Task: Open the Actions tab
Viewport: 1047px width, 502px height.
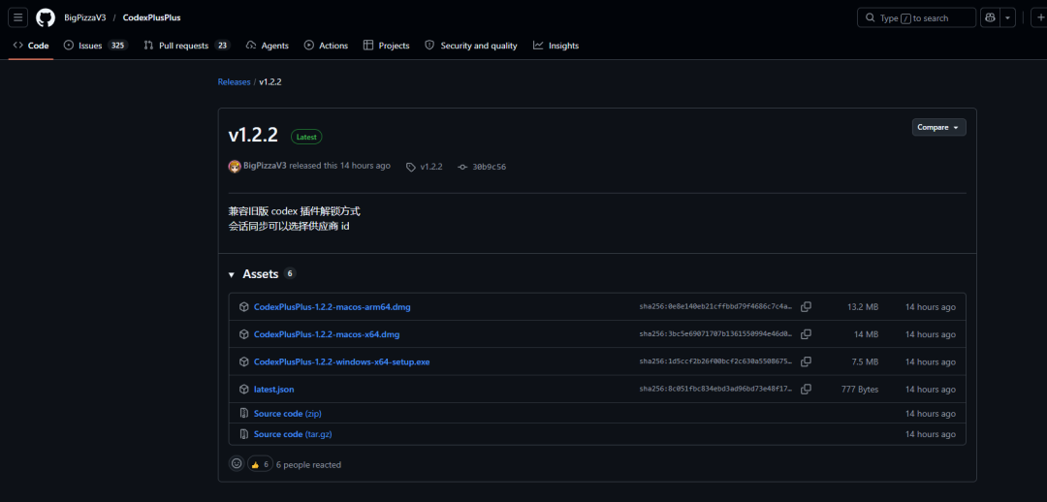Action: [x=326, y=46]
